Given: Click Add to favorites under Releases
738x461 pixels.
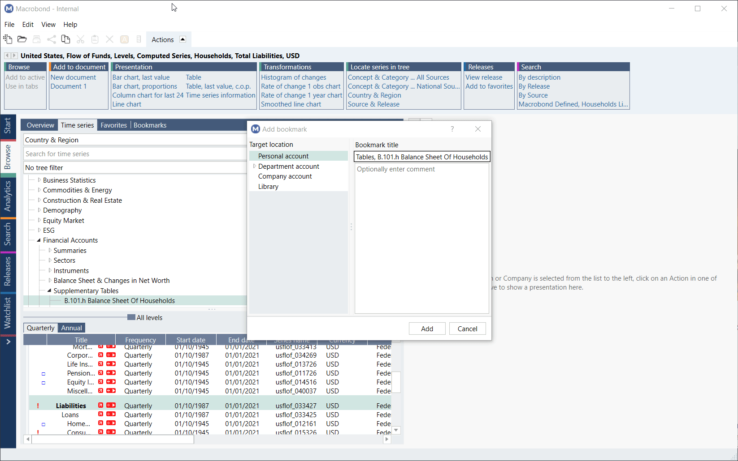Looking at the screenshot, I should pyautogui.click(x=489, y=86).
